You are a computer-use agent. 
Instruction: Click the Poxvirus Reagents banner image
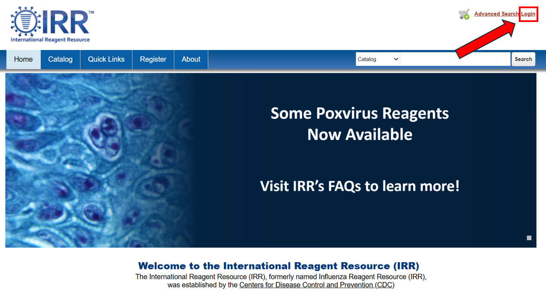coord(271,160)
